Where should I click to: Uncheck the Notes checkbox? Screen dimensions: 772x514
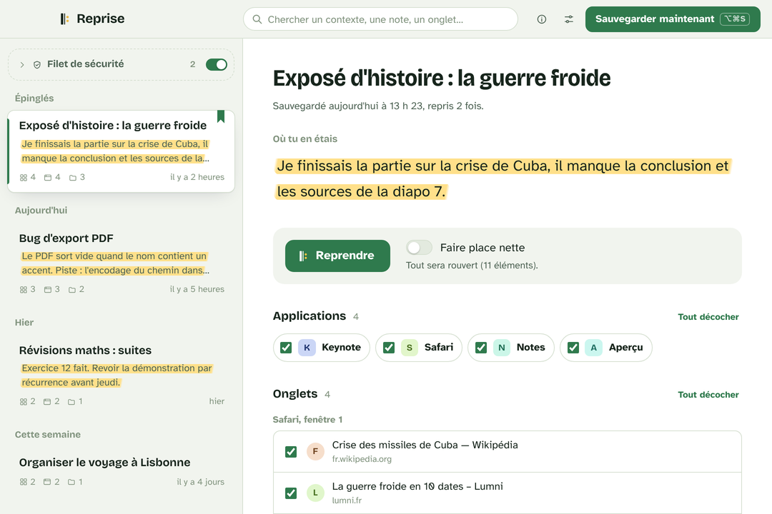(481, 348)
